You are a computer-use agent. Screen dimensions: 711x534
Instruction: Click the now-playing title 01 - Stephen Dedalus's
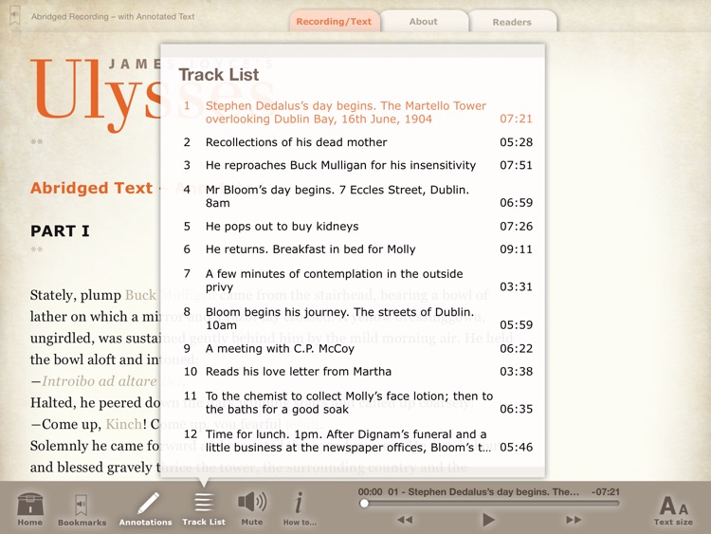click(x=483, y=492)
